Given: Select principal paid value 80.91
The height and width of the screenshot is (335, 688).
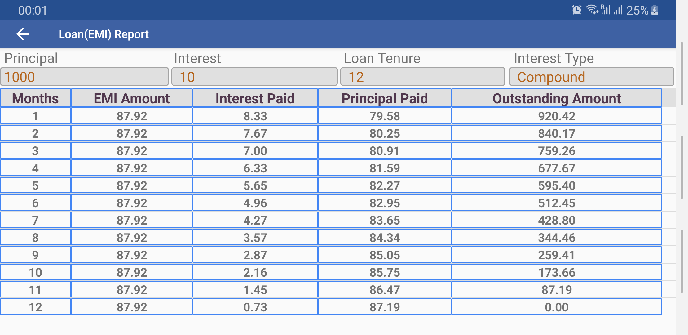Looking at the screenshot, I should (x=385, y=151).
